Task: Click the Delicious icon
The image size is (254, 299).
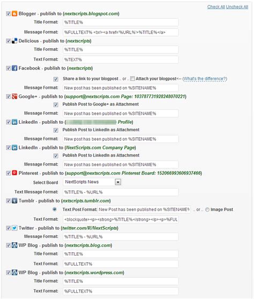Action: click(14, 41)
